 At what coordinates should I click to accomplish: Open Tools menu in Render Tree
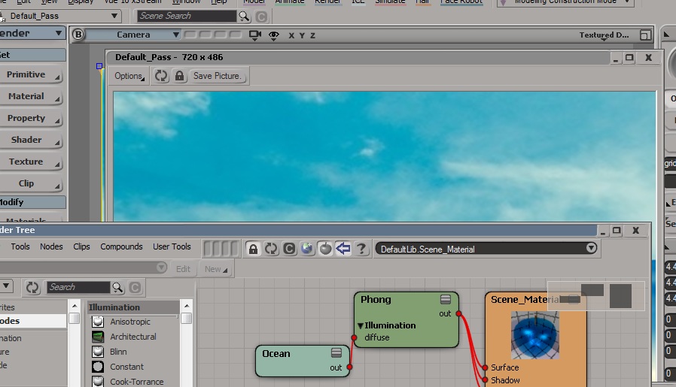coord(20,246)
